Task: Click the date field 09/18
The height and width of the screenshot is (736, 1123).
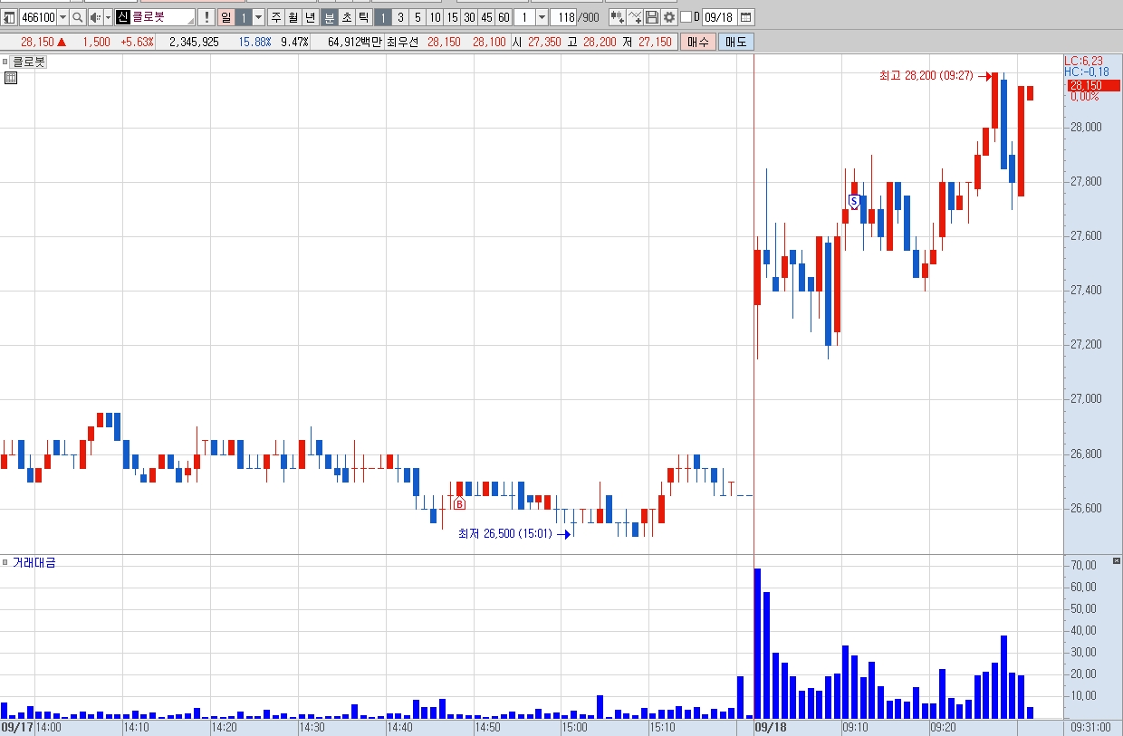Action: 719,17
